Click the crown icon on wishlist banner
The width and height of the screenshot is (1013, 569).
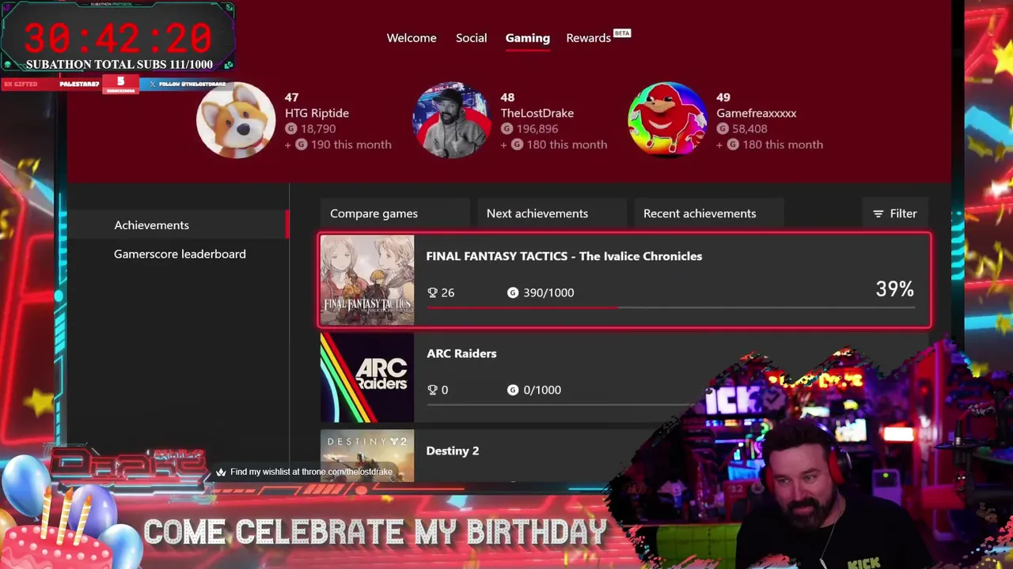click(221, 472)
